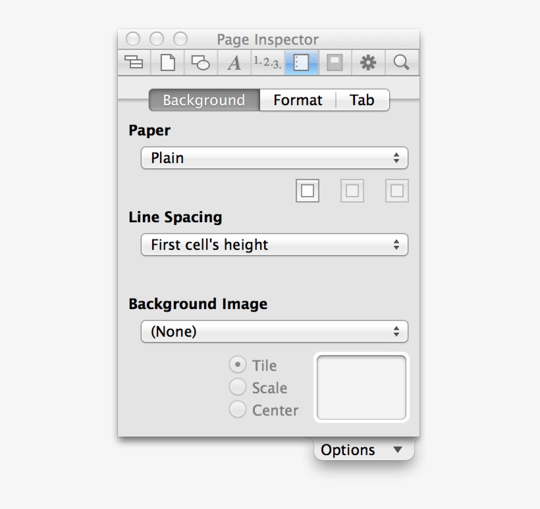This screenshot has height=509, width=540.
Task: Open the gear settings inspector icon
Action: tap(367, 62)
